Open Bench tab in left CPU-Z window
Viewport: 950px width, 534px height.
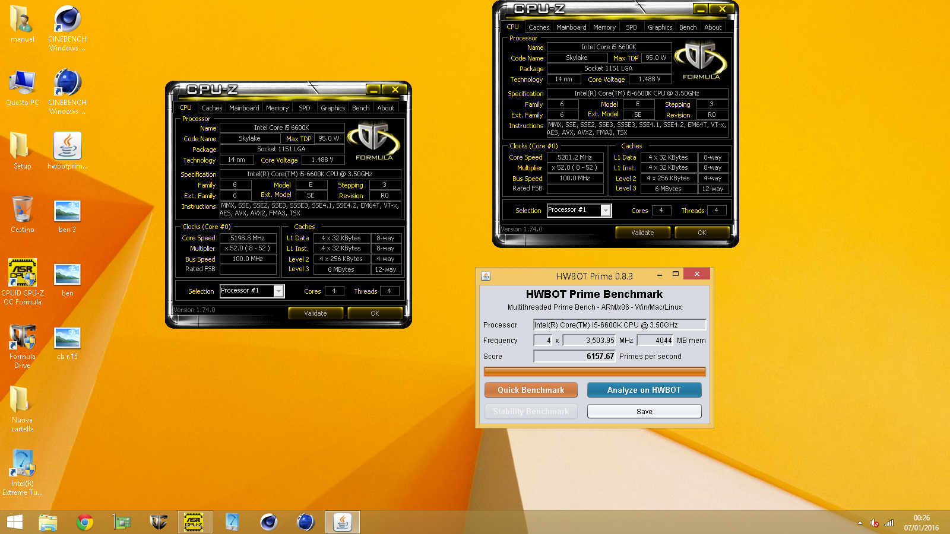(x=360, y=108)
